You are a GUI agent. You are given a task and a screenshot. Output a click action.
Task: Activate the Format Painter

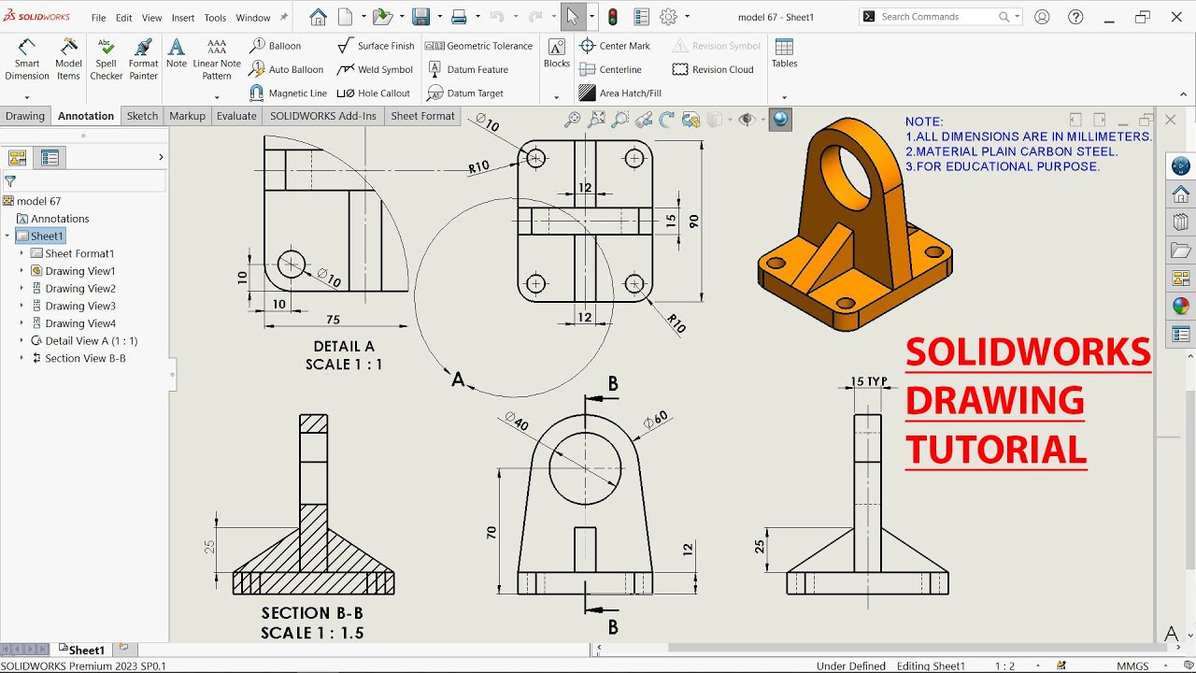(143, 60)
